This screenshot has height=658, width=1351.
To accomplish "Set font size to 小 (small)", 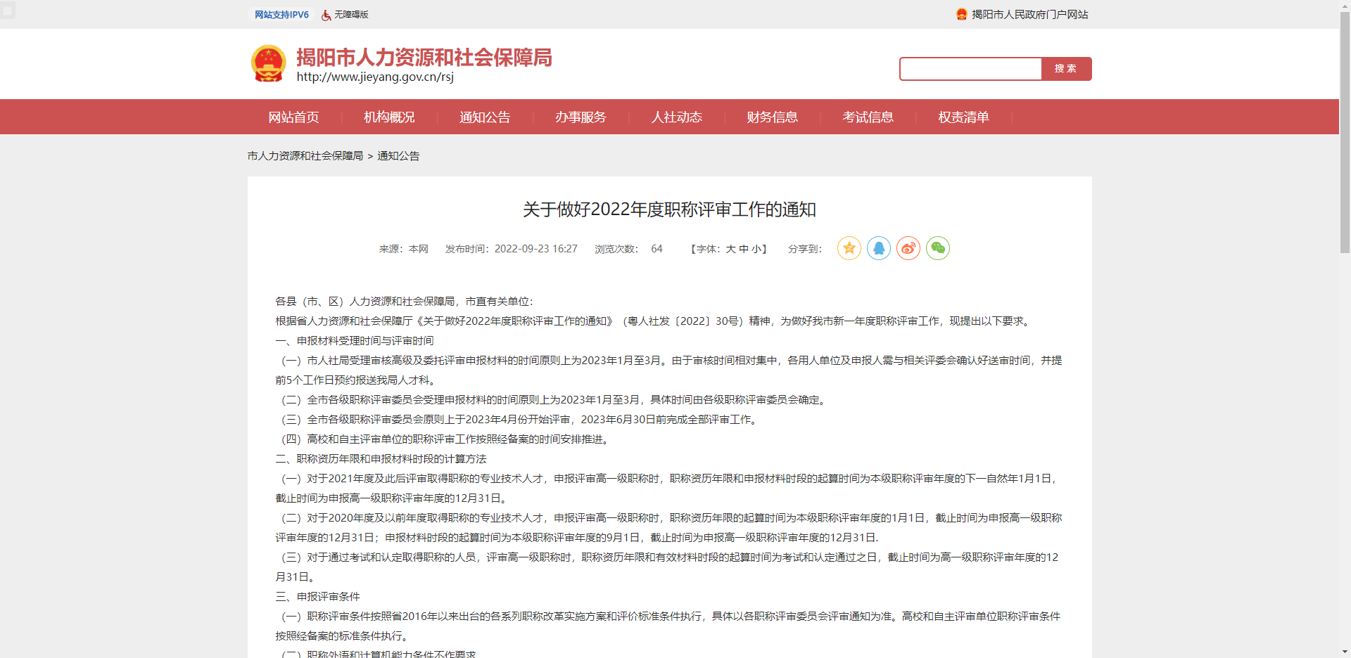I will pos(756,249).
